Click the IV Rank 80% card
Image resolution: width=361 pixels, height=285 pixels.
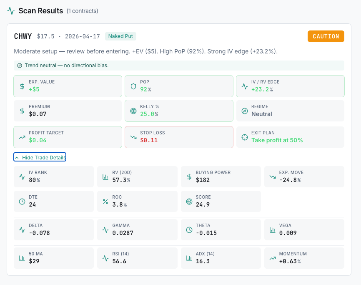tap(54, 177)
